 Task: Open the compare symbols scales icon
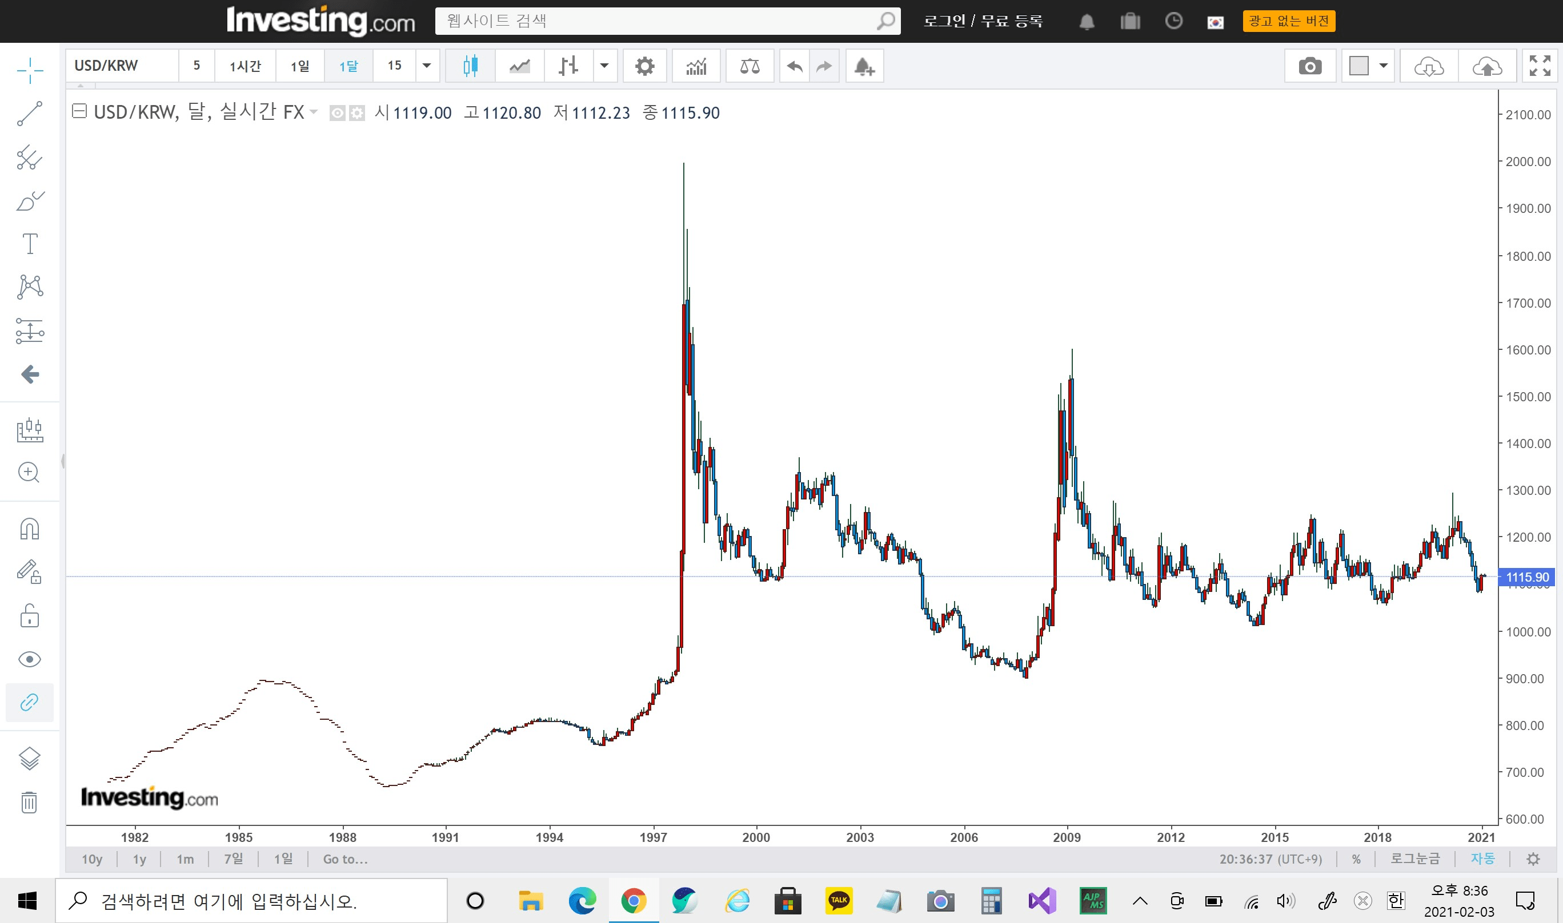[750, 66]
